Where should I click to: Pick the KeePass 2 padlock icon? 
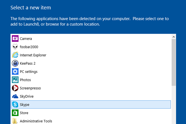click(x=15, y=63)
